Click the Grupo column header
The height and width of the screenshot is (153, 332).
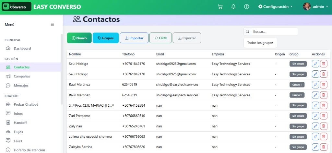[x=294, y=54]
